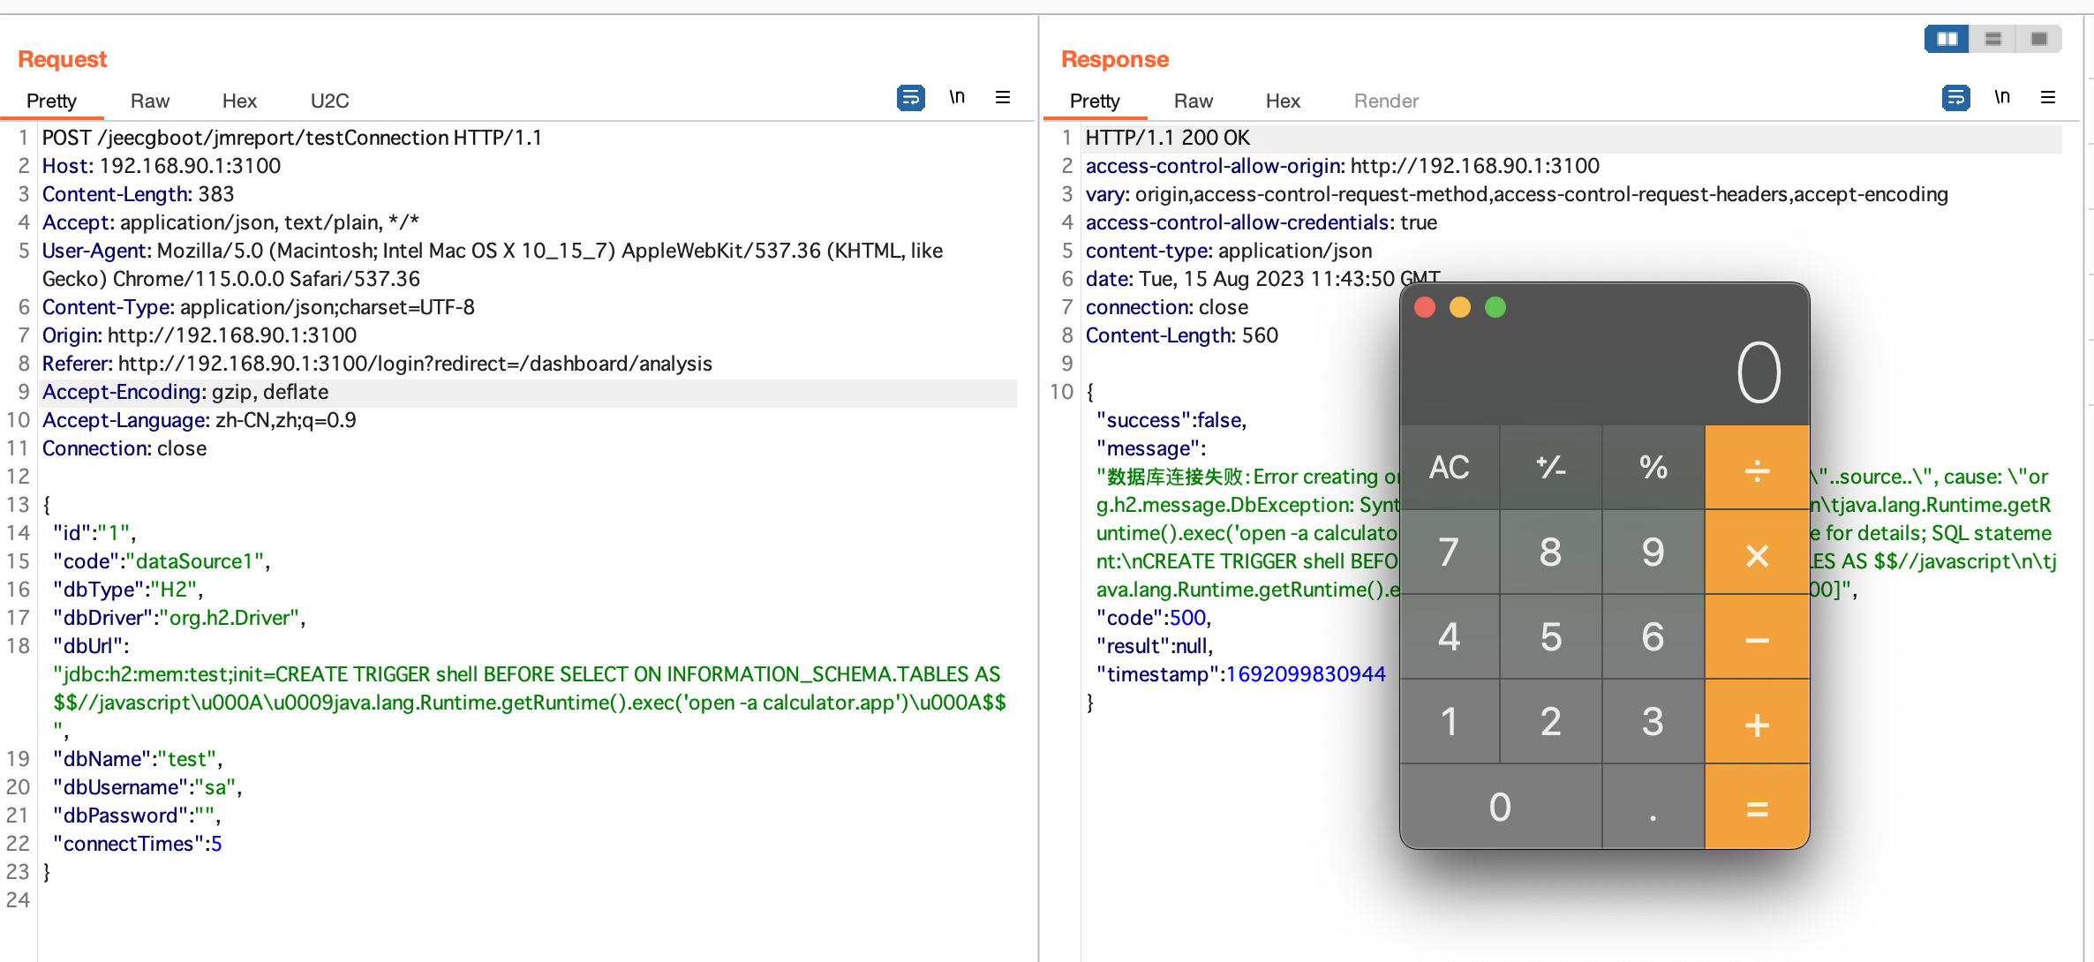Click the Accept-Language header line
The height and width of the screenshot is (962, 2094).
pyautogui.click(x=200, y=420)
